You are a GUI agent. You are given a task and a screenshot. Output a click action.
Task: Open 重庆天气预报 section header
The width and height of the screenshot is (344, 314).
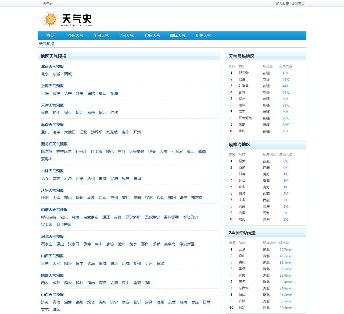tap(52, 125)
